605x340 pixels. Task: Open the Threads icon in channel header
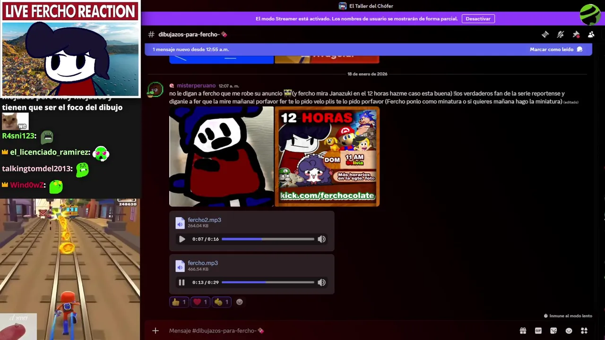(x=545, y=34)
